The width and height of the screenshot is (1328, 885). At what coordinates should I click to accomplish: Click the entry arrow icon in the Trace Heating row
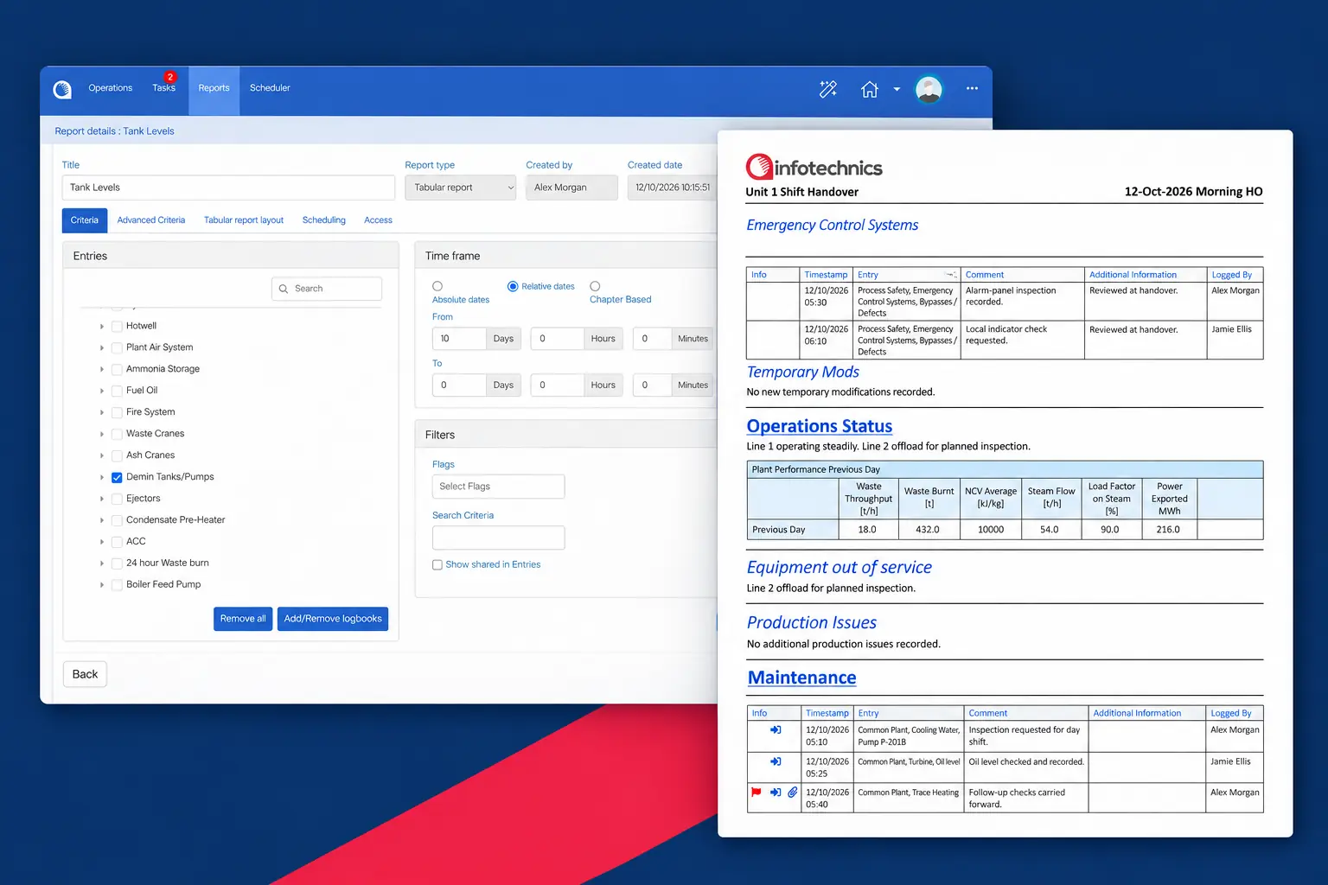pyautogui.click(x=776, y=792)
